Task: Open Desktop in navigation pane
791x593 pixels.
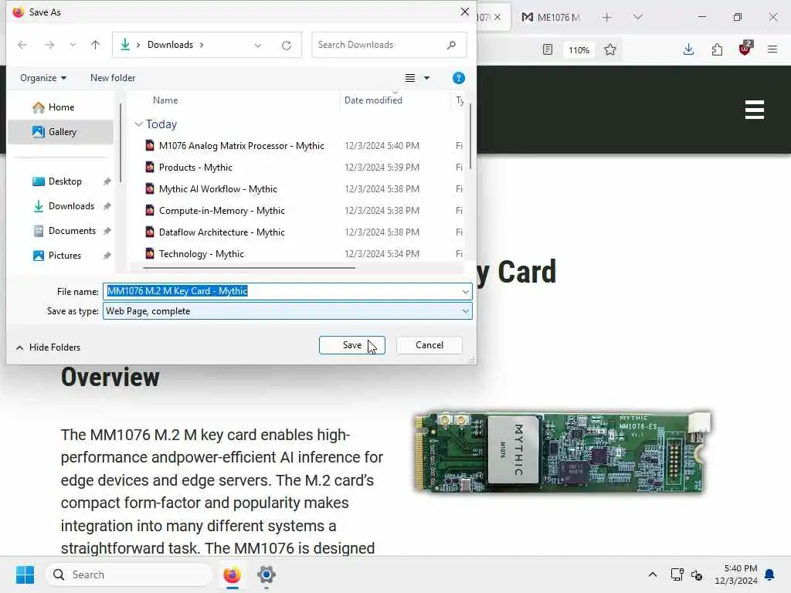Action: pos(65,181)
